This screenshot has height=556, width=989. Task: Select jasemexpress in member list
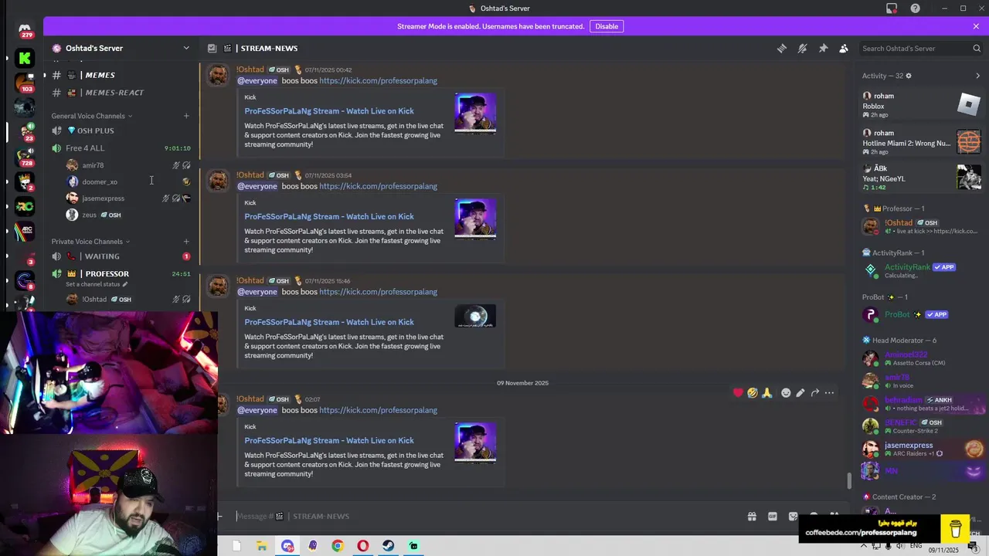click(x=922, y=449)
